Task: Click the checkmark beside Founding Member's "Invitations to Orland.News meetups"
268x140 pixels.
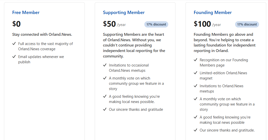Action: pyautogui.click(x=195, y=86)
